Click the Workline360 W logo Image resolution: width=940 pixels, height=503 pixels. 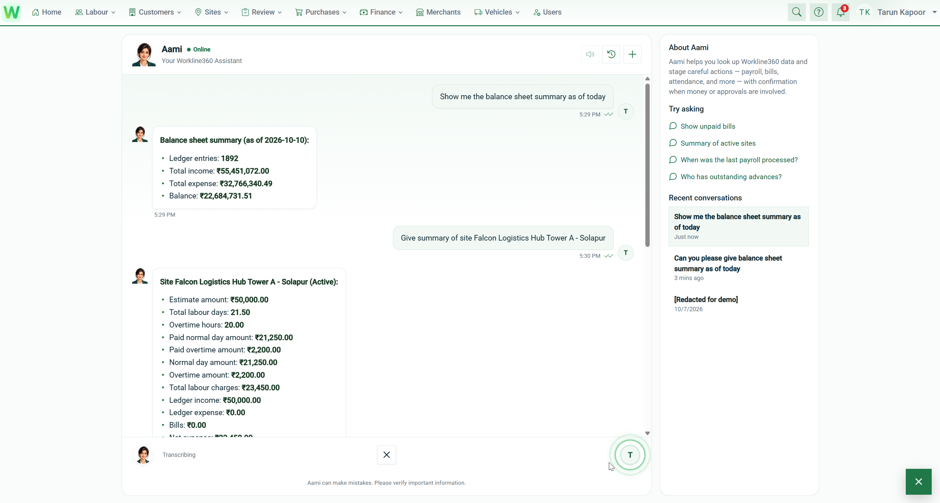[12, 12]
